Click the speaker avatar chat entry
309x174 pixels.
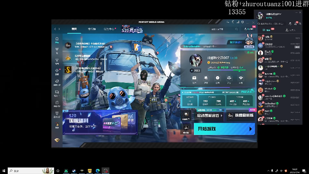tap(279, 46)
